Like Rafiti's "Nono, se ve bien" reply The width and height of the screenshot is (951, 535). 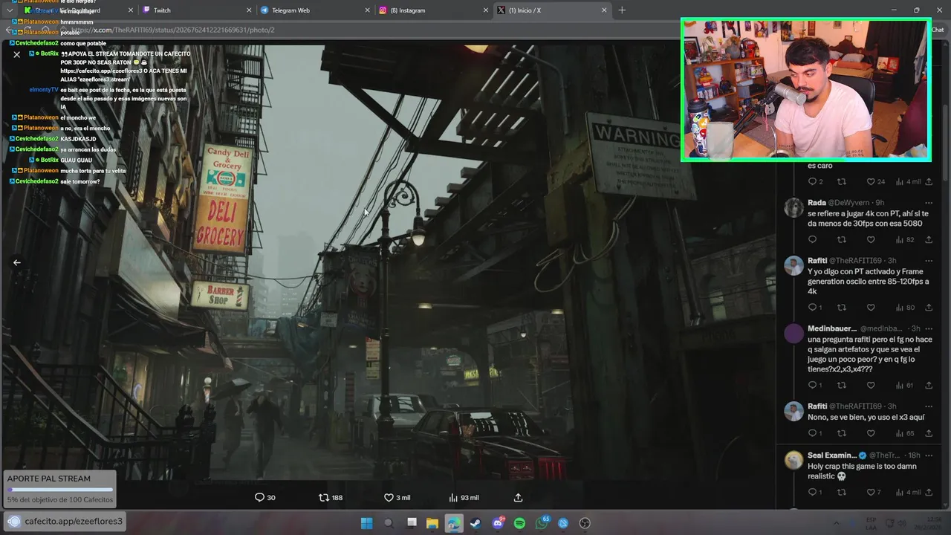tap(871, 433)
